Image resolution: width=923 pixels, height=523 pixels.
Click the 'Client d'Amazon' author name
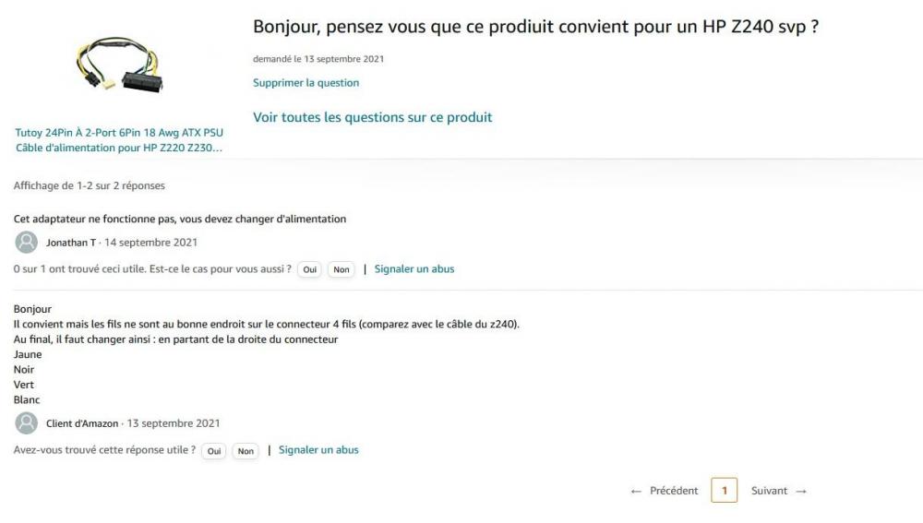[x=82, y=423]
